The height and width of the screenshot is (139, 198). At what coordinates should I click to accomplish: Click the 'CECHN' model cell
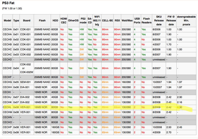7,117
